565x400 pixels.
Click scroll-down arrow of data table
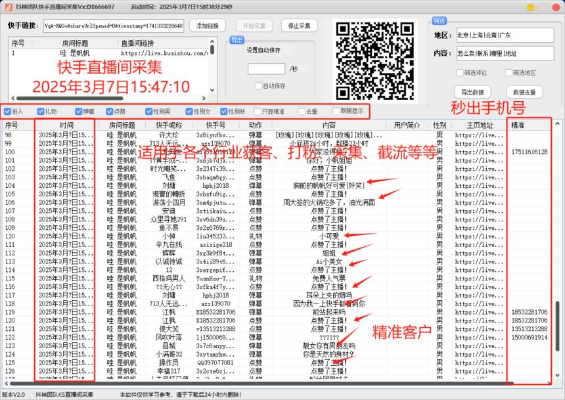[557, 375]
